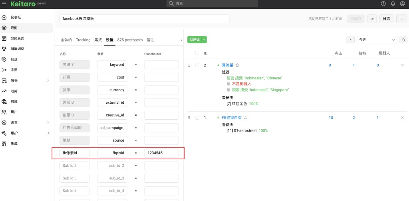The height and width of the screenshot is (201, 409).
Task: Click the copy link icon button
Action: (372, 19)
